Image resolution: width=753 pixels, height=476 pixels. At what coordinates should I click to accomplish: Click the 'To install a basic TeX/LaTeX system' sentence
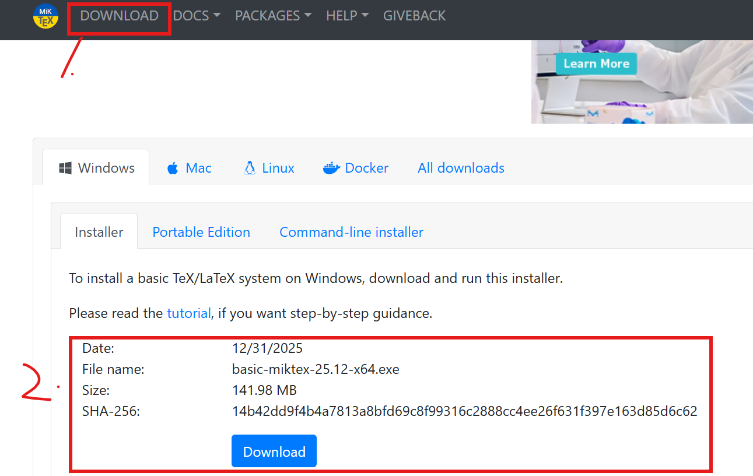pyautogui.click(x=316, y=278)
